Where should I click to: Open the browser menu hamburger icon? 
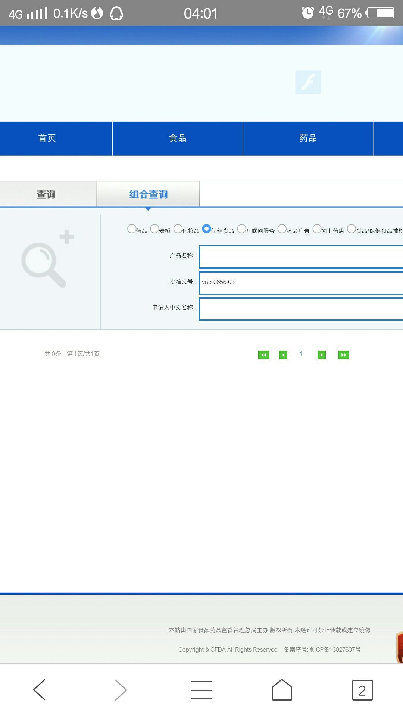pos(201,690)
